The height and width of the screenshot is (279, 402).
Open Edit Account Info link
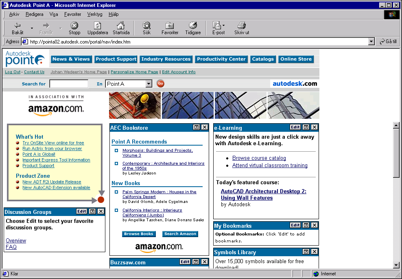click(x=179, y=72)
